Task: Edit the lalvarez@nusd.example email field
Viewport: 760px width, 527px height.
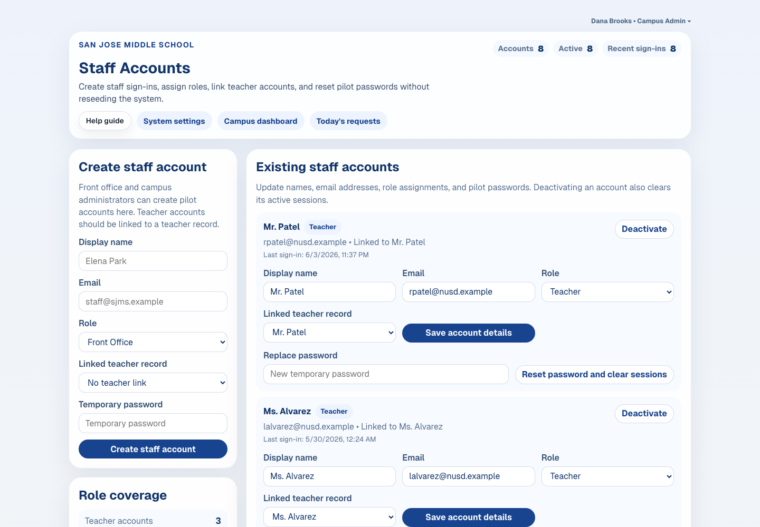Action: click(469, 476)
